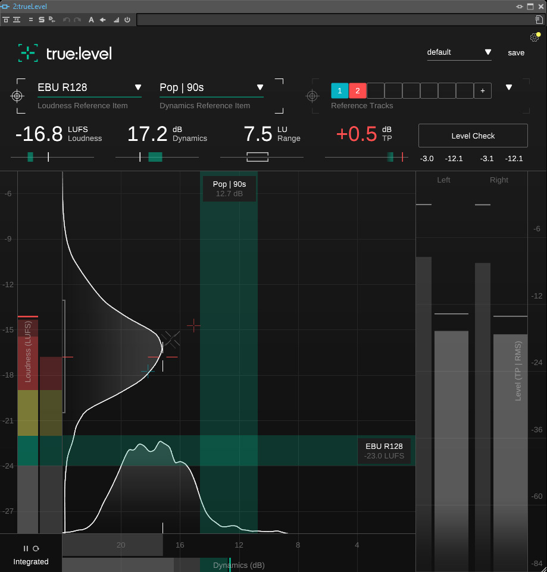547x572 pixels.
Task: Open the Pop | 90s dynamics reference dropdown
Action: click(211, 87)
